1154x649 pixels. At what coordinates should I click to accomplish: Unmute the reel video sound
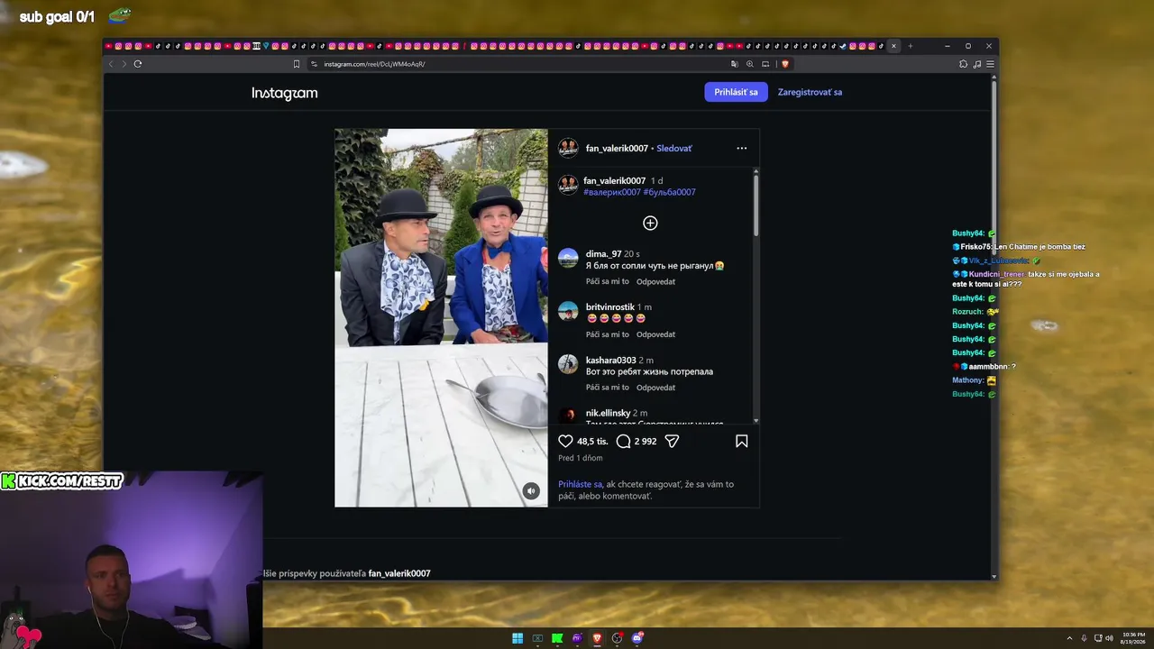[531, 490]
